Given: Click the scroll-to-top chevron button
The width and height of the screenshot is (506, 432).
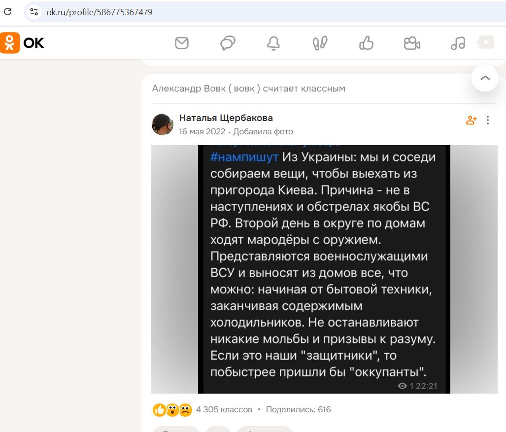Looking at the screenshot, I should 485,78.
